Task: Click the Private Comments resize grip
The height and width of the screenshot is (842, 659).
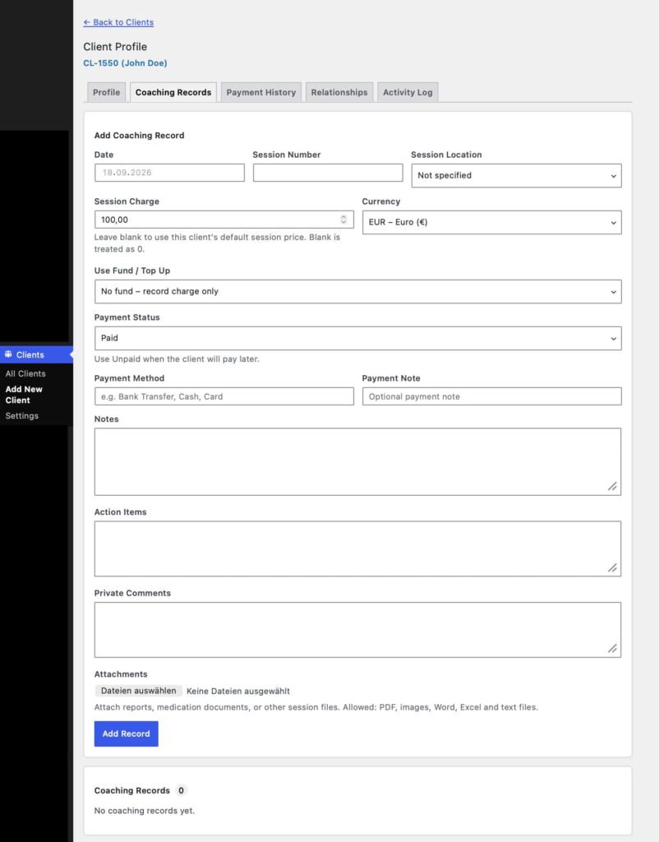Action: coord(612,649)
